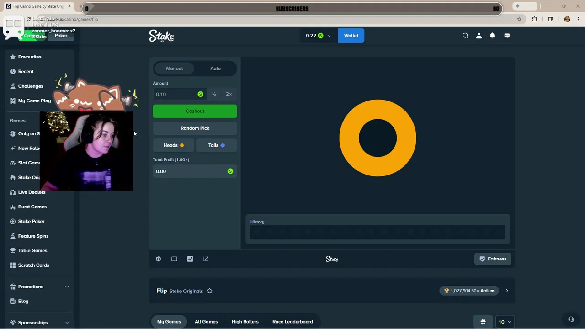Open game settings gear icon
Screen dimensions: 585x329
159,259
